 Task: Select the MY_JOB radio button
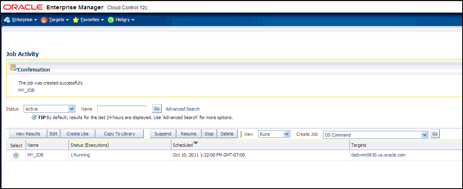click(x=16, y=155)
